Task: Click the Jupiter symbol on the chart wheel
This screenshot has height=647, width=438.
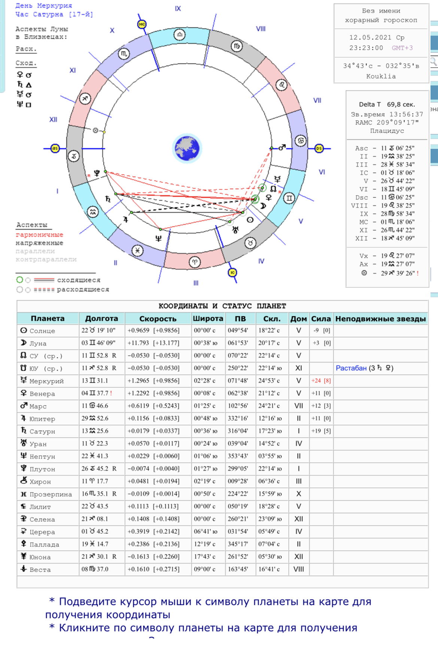Action: coord(126,220)
